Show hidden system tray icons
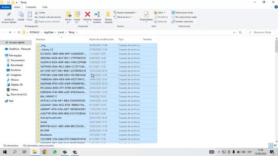278x156 pixels. 219,152
